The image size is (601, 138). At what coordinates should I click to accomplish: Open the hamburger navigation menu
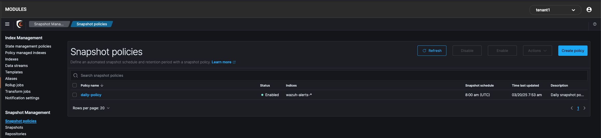click(7, 24)
